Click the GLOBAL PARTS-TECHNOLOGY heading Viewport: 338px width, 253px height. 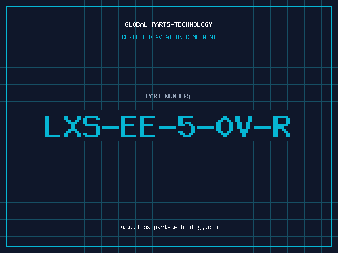coord(169,24)
